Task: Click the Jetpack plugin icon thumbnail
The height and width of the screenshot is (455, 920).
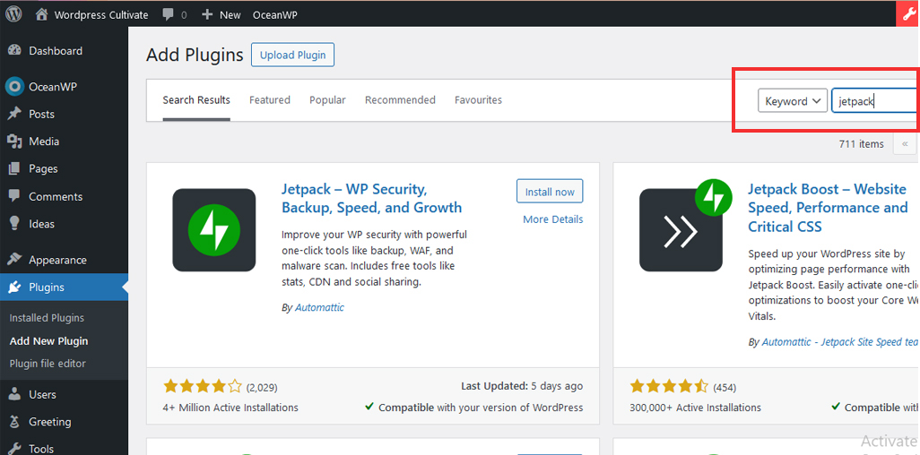Action: click(214, 230)
